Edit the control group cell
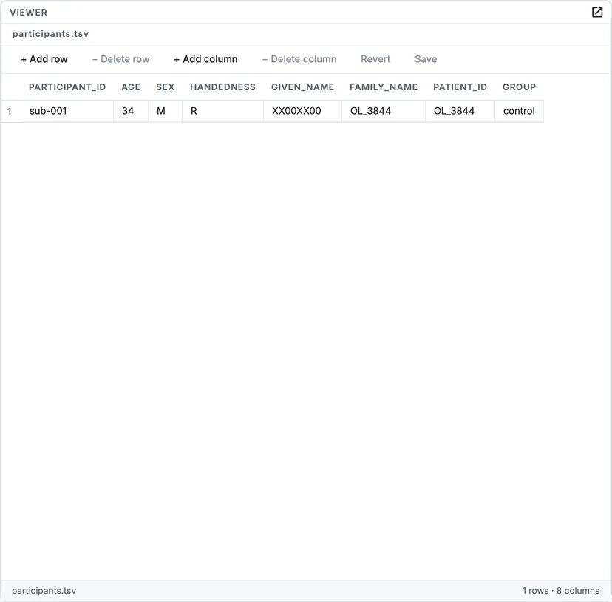The image size is (612, 602). (519, 111)
